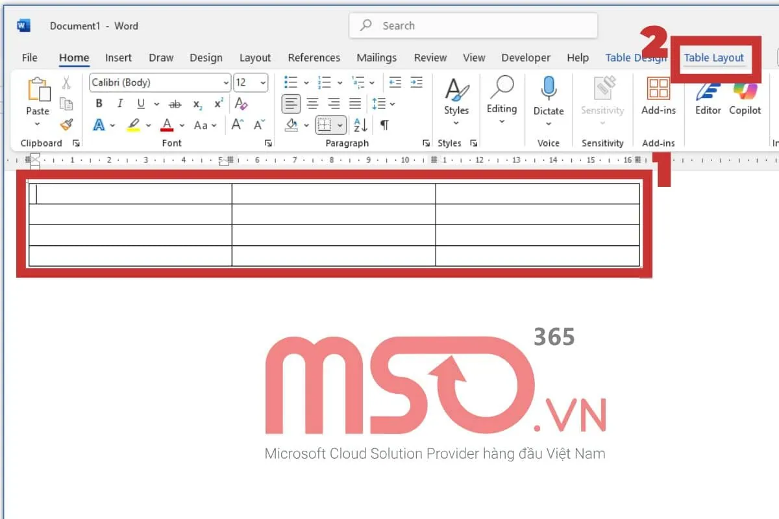
Task: Open the Editing menu button
Action: 502,97
